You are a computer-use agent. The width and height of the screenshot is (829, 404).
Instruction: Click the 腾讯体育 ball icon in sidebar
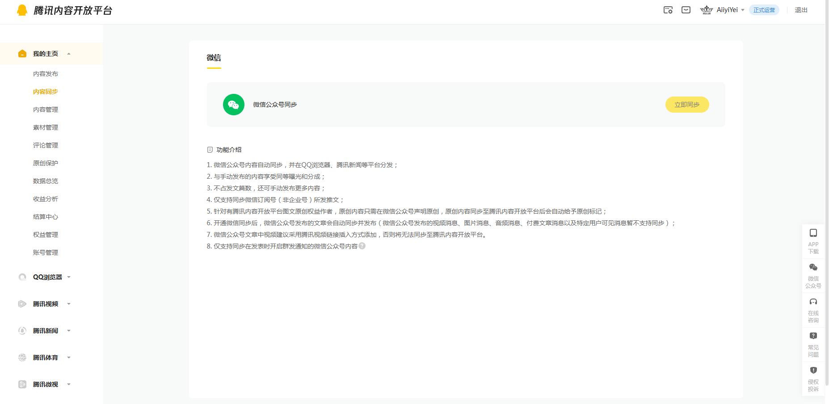[22, 358]
